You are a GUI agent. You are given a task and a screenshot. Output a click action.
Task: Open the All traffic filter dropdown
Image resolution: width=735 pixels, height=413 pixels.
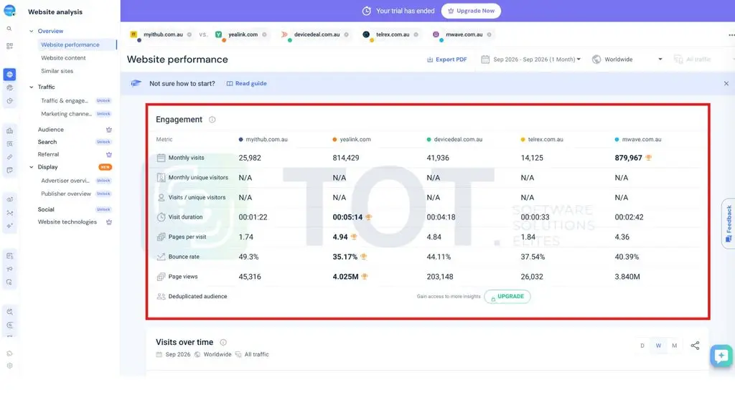(694, 60)
